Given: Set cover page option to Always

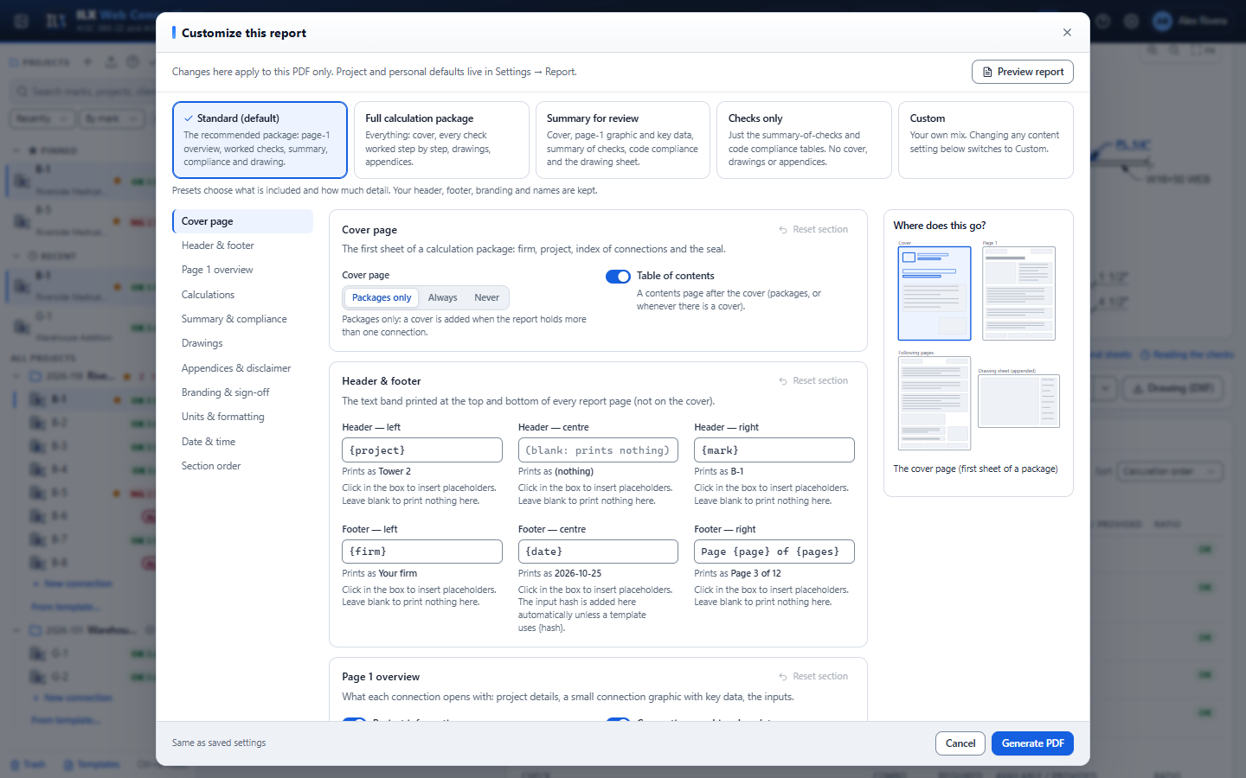Looking at the screenshot, I should pos(442,297).
